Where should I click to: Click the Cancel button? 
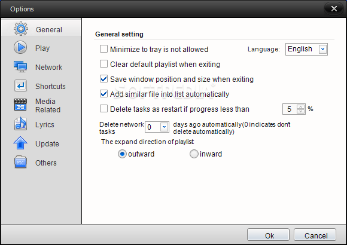(315, 235)
